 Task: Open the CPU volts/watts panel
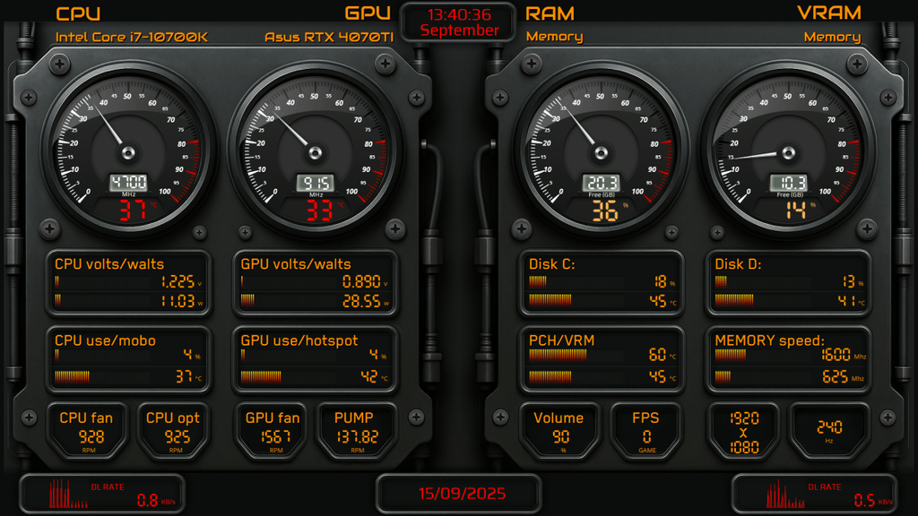coord(127,283)
